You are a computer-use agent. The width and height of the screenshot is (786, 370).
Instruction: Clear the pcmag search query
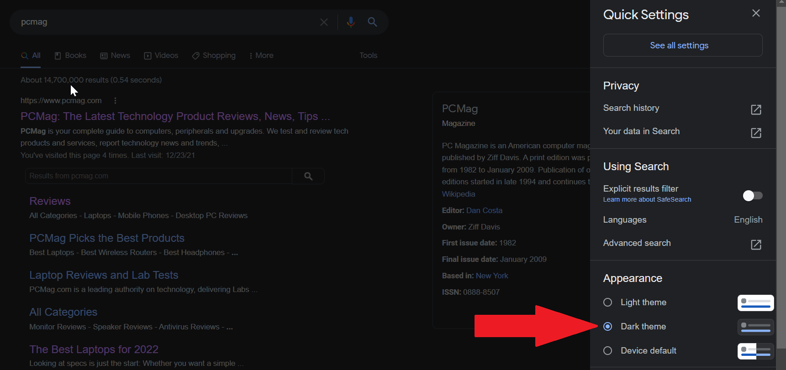(x=324, y=22)
